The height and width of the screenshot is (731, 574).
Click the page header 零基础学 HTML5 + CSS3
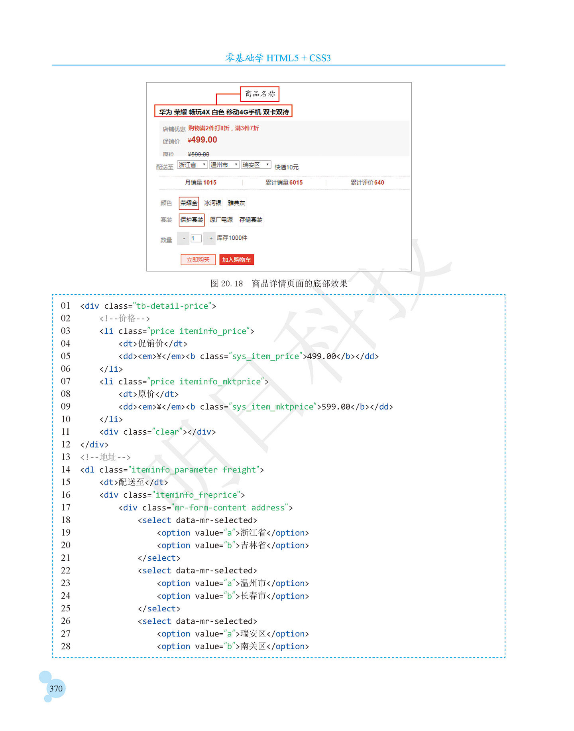pos(278,58)
